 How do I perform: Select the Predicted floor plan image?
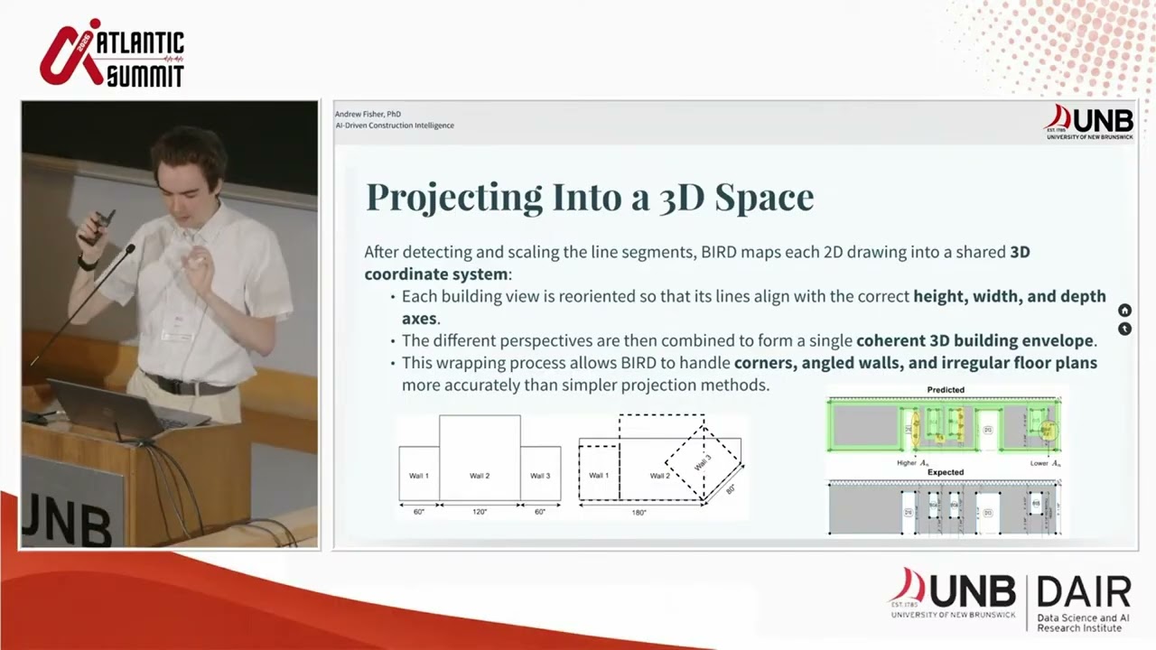tap(945, 424)
